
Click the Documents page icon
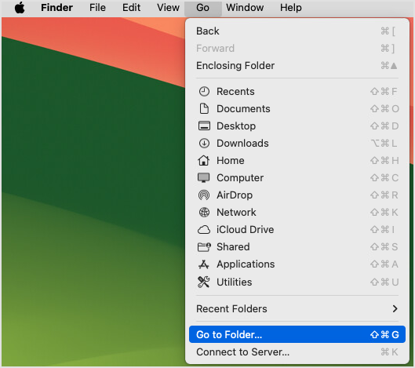coord(204,108)
